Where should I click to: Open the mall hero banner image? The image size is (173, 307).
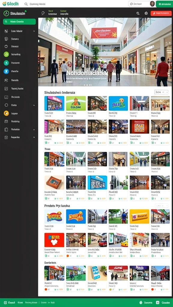pos(105,52)
